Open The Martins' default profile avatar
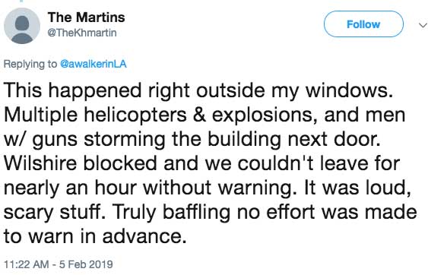The height and width of the screenshot is (275, 428). point(22,26)
